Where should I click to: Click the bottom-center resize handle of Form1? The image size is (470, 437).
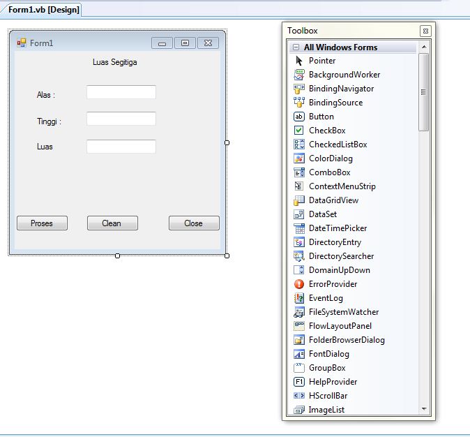[x=117, y=255]
